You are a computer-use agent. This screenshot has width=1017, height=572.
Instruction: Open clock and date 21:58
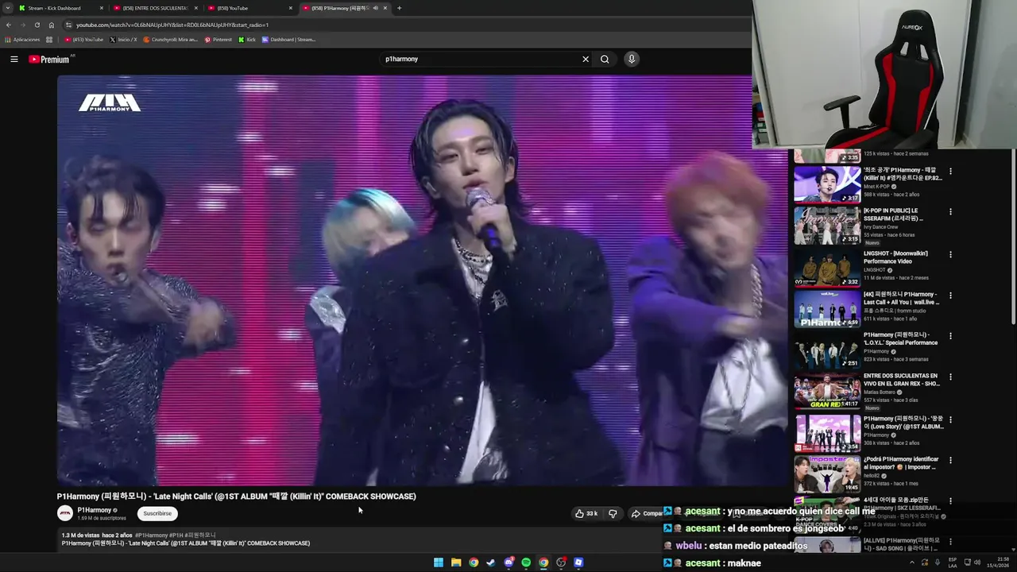click(x=998, y=562)
